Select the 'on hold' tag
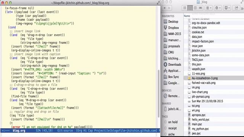The image size is (244, 137). pyautogui.click(x=172, y=122)
